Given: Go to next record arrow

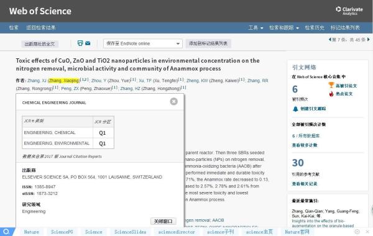Looking at the screenshot, I should 369,40.
